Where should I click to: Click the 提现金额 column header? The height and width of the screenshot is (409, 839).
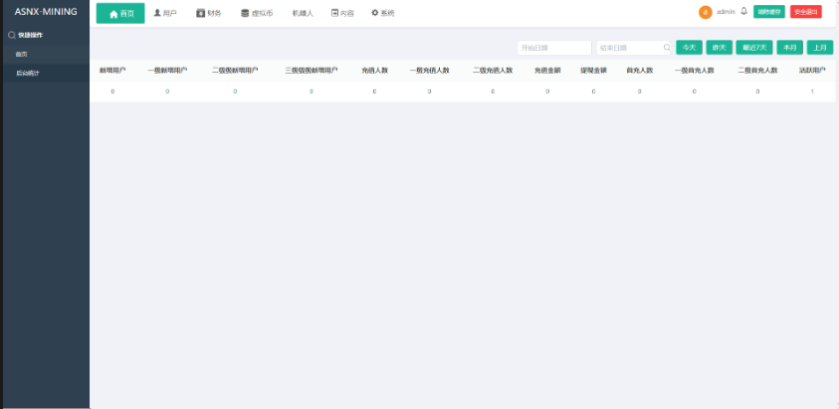click(593, 70)
